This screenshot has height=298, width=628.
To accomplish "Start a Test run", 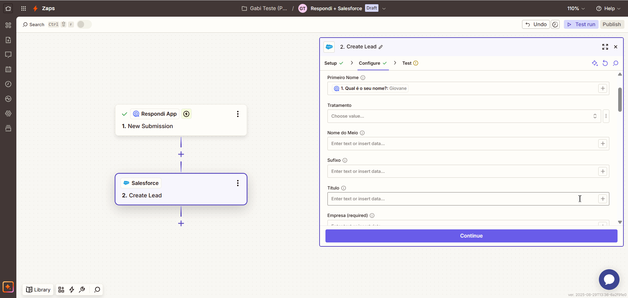I will coord(581,25).
